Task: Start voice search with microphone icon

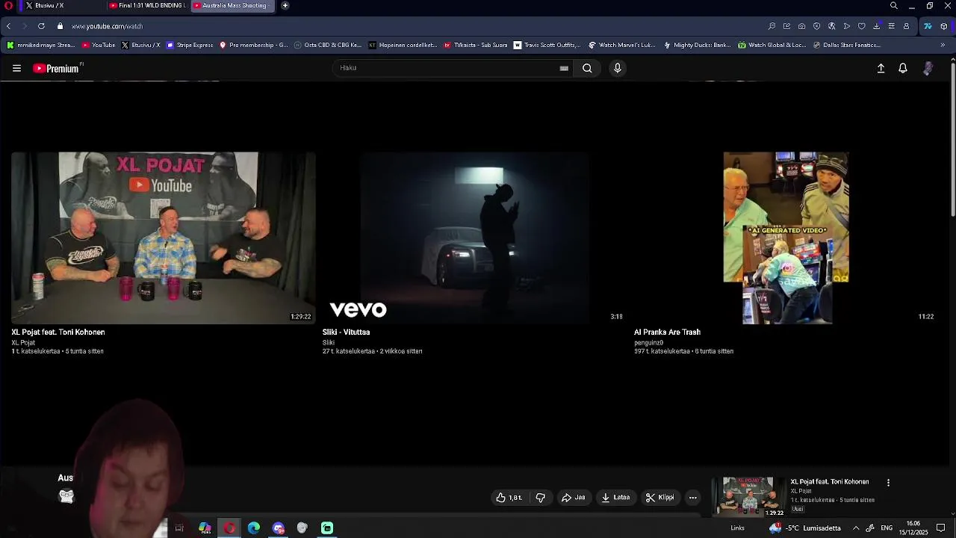Action: pyautogui.click(x=617, y=68)
